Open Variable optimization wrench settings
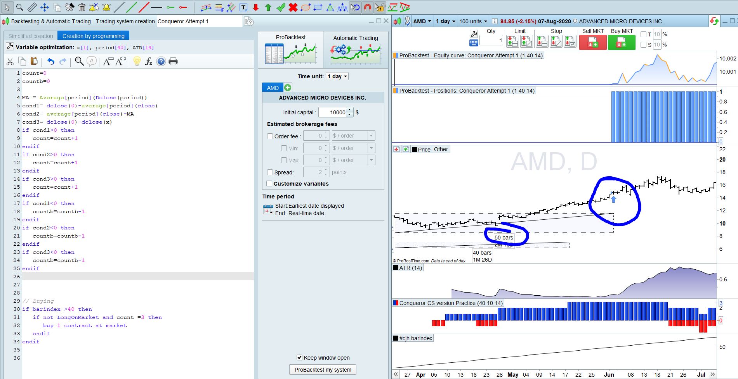Image resolution: width=738 pixels, height=379 pixels. [10, 47]
